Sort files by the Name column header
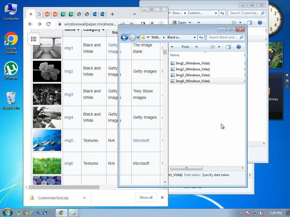The height and width of the screenshot is (217, 290). click(175, 55)
